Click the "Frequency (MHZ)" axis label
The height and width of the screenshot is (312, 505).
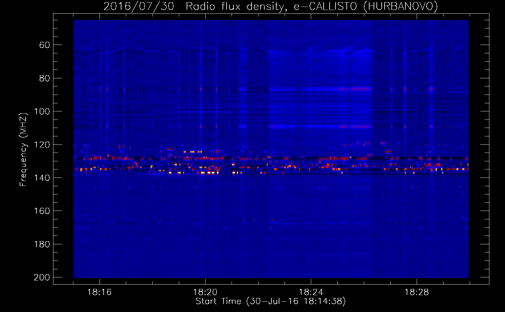[23, 149]
